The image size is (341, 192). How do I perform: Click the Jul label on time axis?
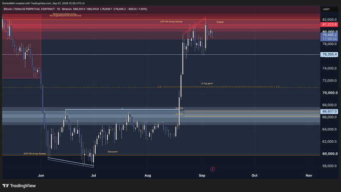pos(93,175)
